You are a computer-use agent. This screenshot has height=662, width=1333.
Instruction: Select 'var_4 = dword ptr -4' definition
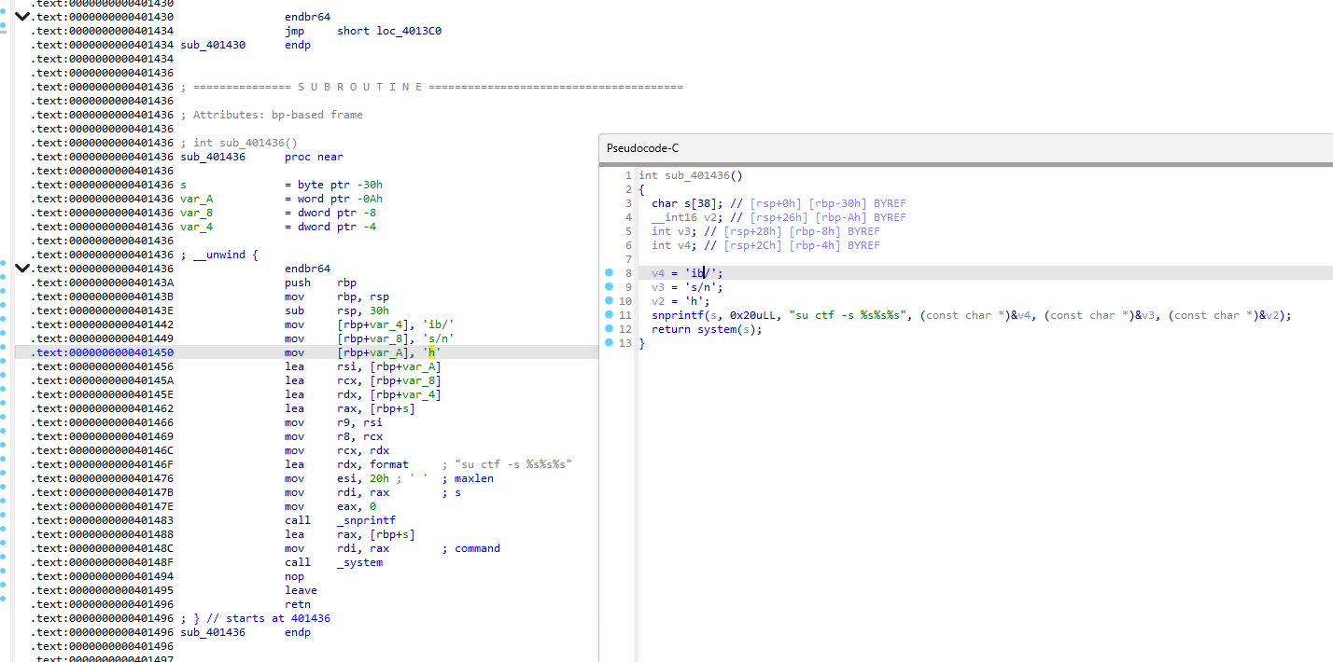(278, 227)
